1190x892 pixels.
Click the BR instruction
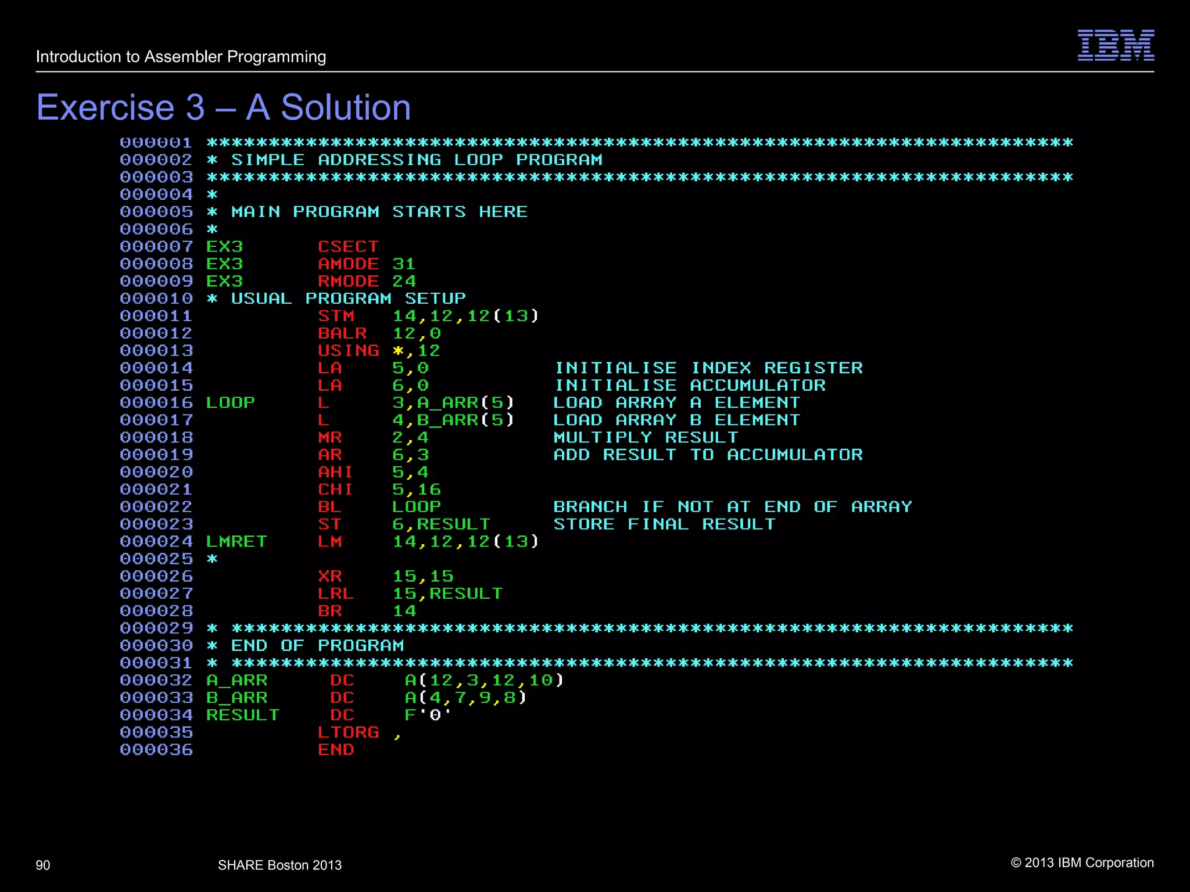point(329,611)
